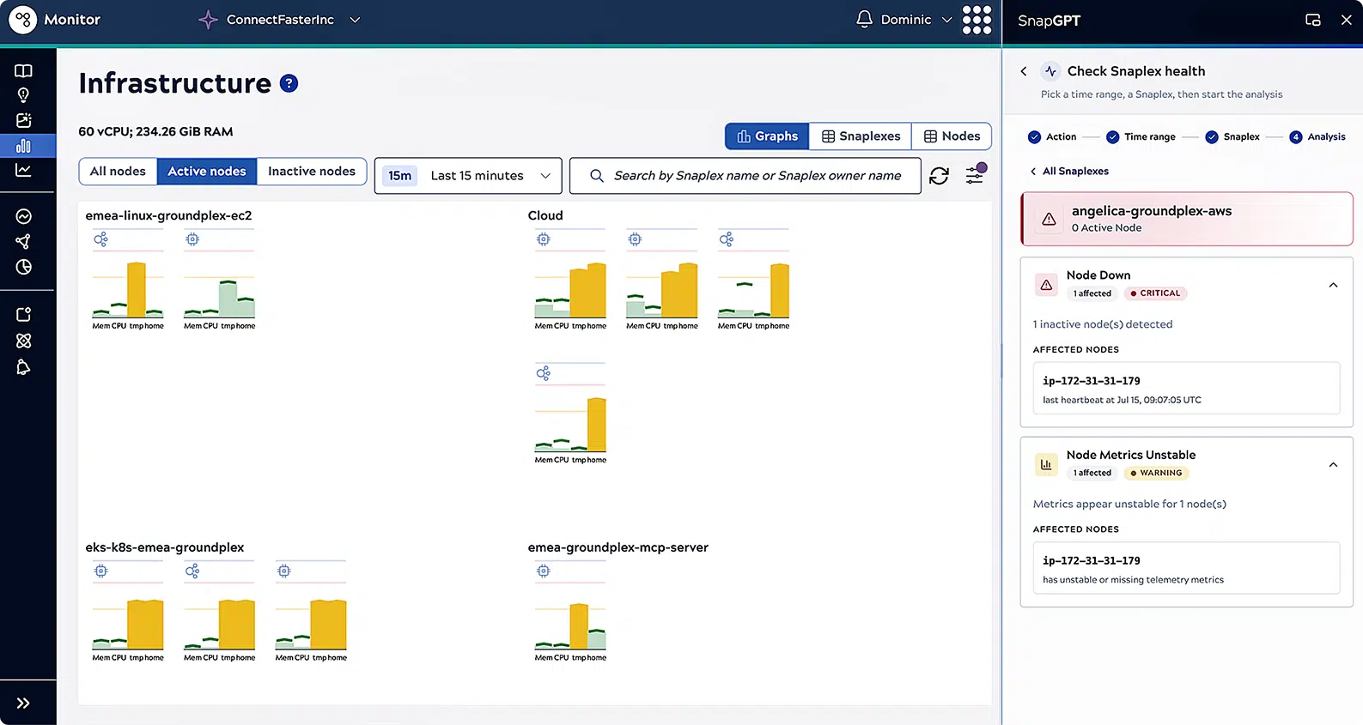Go to the Snaplex step
The height and width of the screenshot is (725, 1363).
pyautogui.click(x=1232, y=137)
